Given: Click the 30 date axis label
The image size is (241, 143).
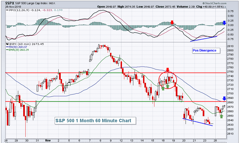Looking at the screenshot, I should coord(27,140).
